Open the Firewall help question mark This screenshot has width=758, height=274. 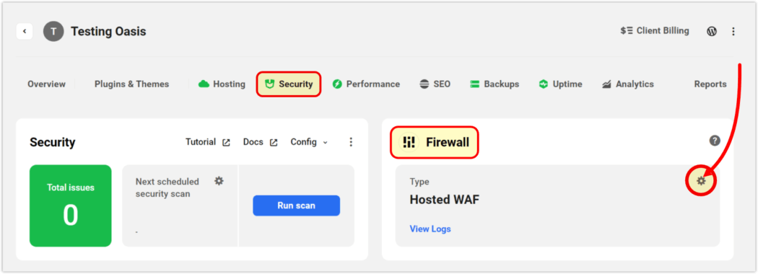(x=715, y=141)
